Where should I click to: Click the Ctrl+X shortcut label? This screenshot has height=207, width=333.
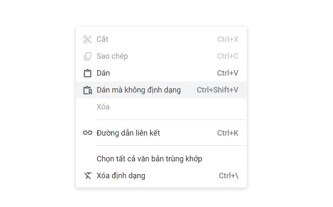pyautogui.click(x=228, y=39)
